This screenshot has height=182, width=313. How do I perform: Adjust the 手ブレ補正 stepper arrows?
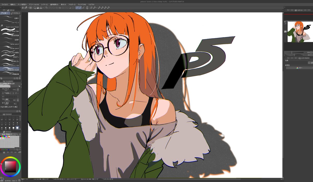[16, 104]
